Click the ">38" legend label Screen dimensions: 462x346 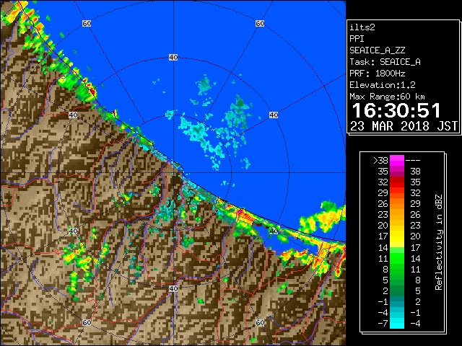380,161
